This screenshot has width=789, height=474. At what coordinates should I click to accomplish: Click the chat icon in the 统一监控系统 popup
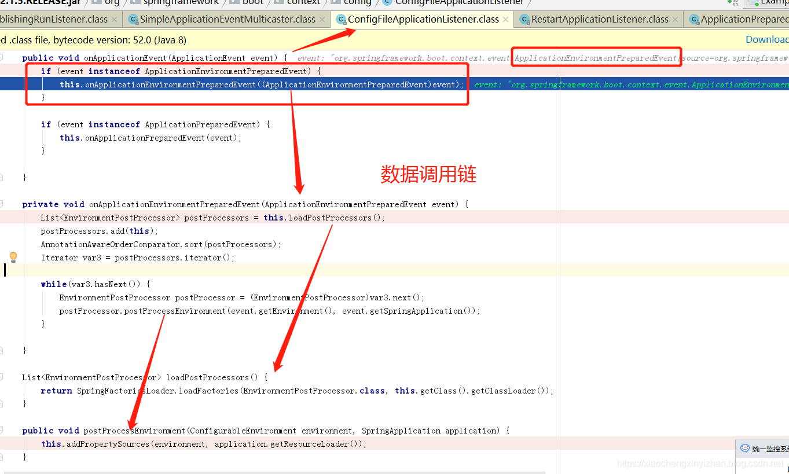(745, 448)
